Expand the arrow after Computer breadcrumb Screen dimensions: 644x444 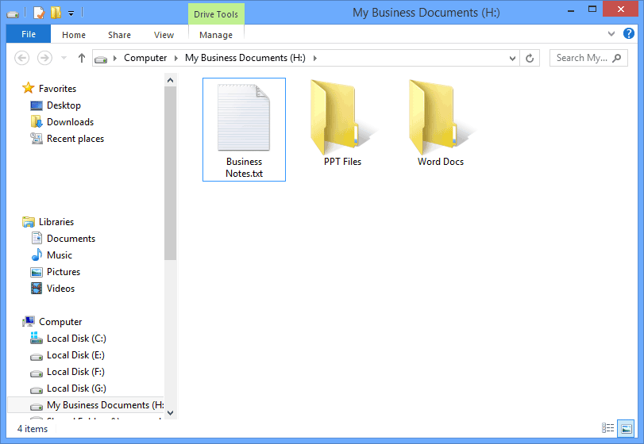tap(176, 58)
